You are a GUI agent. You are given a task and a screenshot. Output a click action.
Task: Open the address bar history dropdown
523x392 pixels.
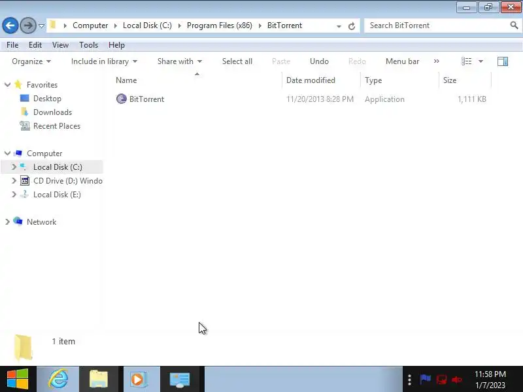[x=339, y=26]
